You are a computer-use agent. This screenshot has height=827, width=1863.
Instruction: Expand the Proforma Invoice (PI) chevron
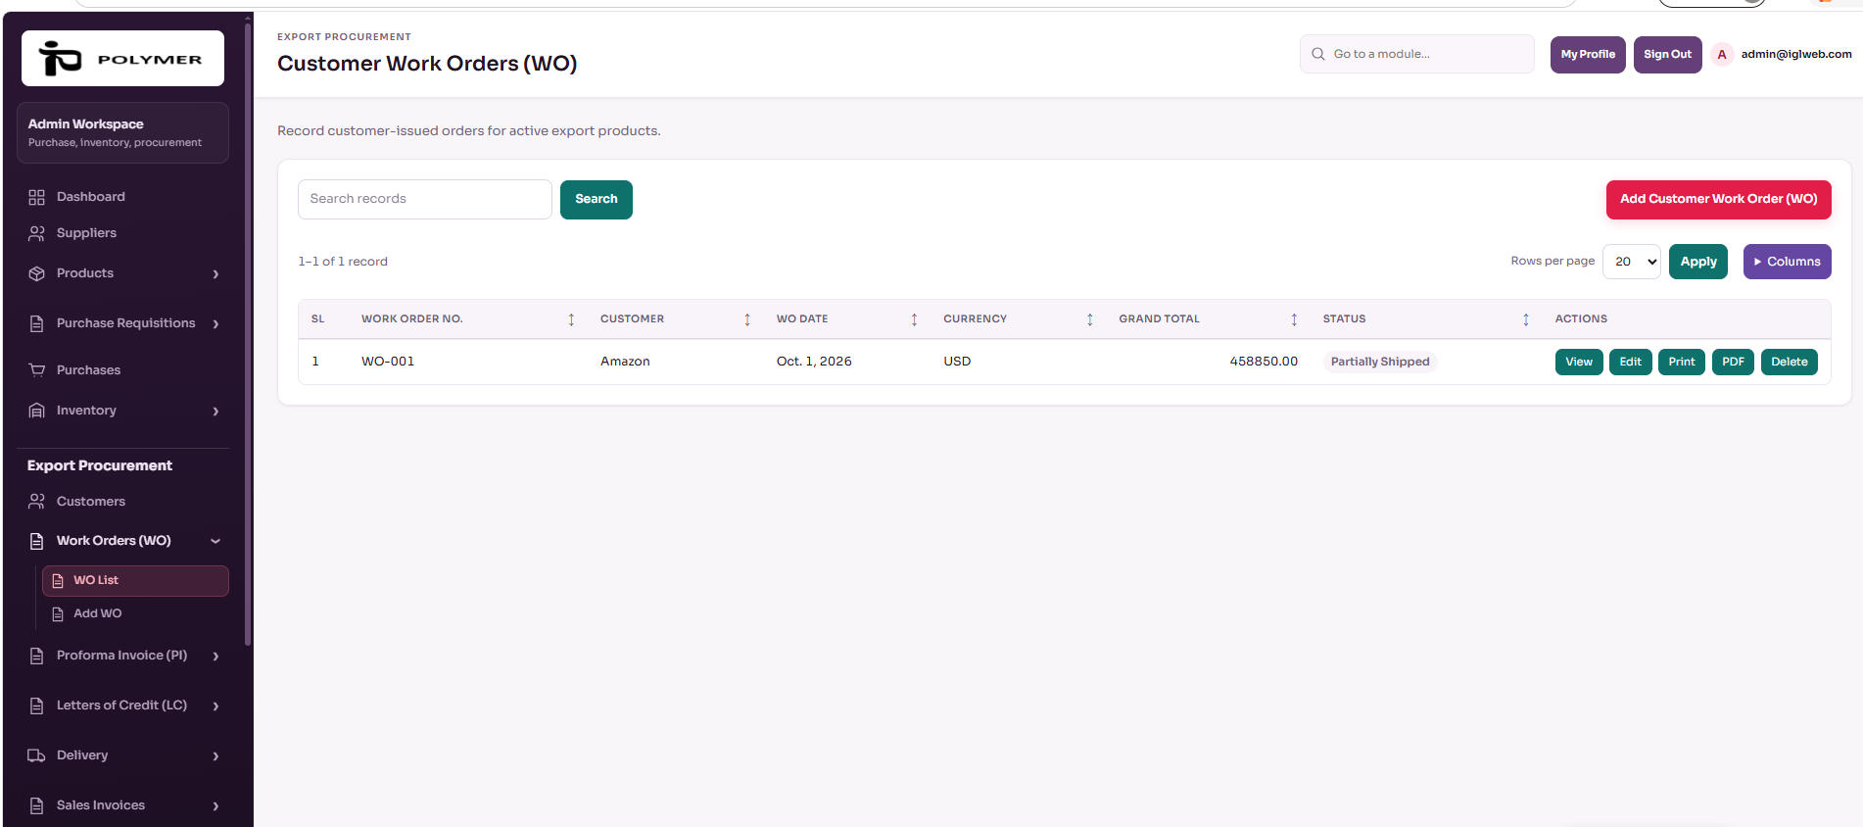tap(215, 657)
